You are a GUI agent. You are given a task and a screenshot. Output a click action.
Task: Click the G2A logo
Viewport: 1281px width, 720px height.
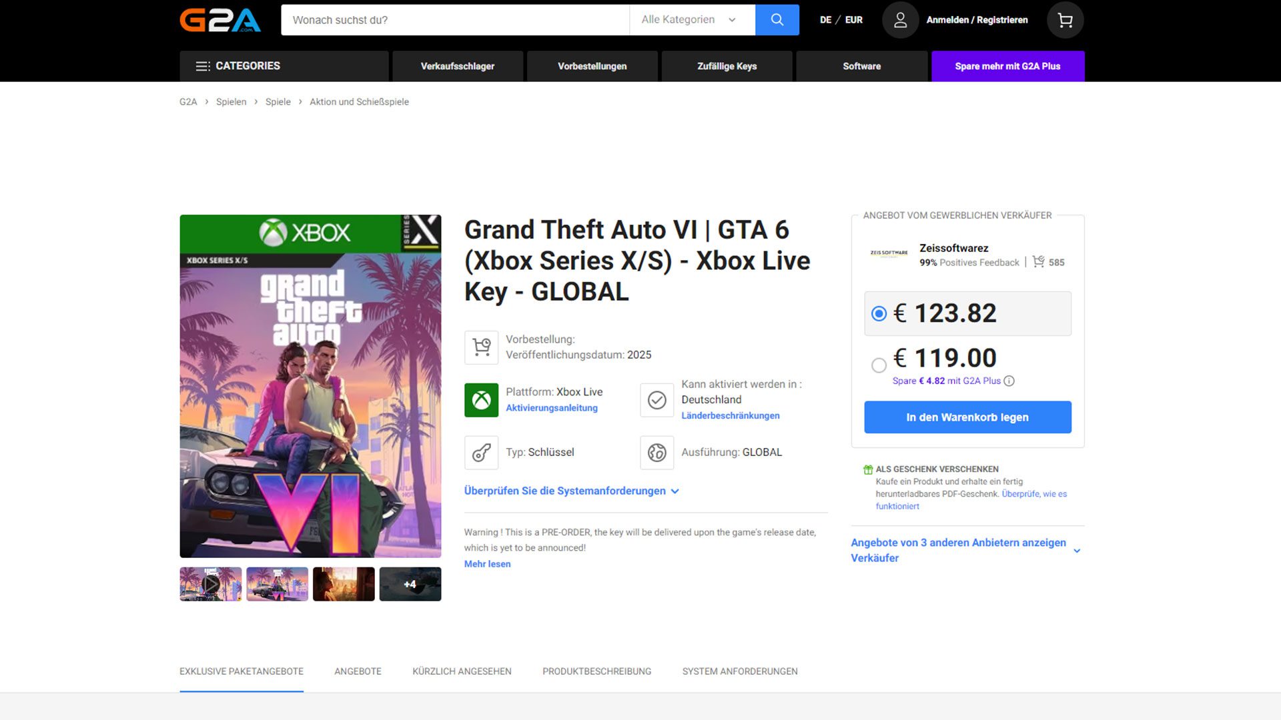click(x=220, y=20)
